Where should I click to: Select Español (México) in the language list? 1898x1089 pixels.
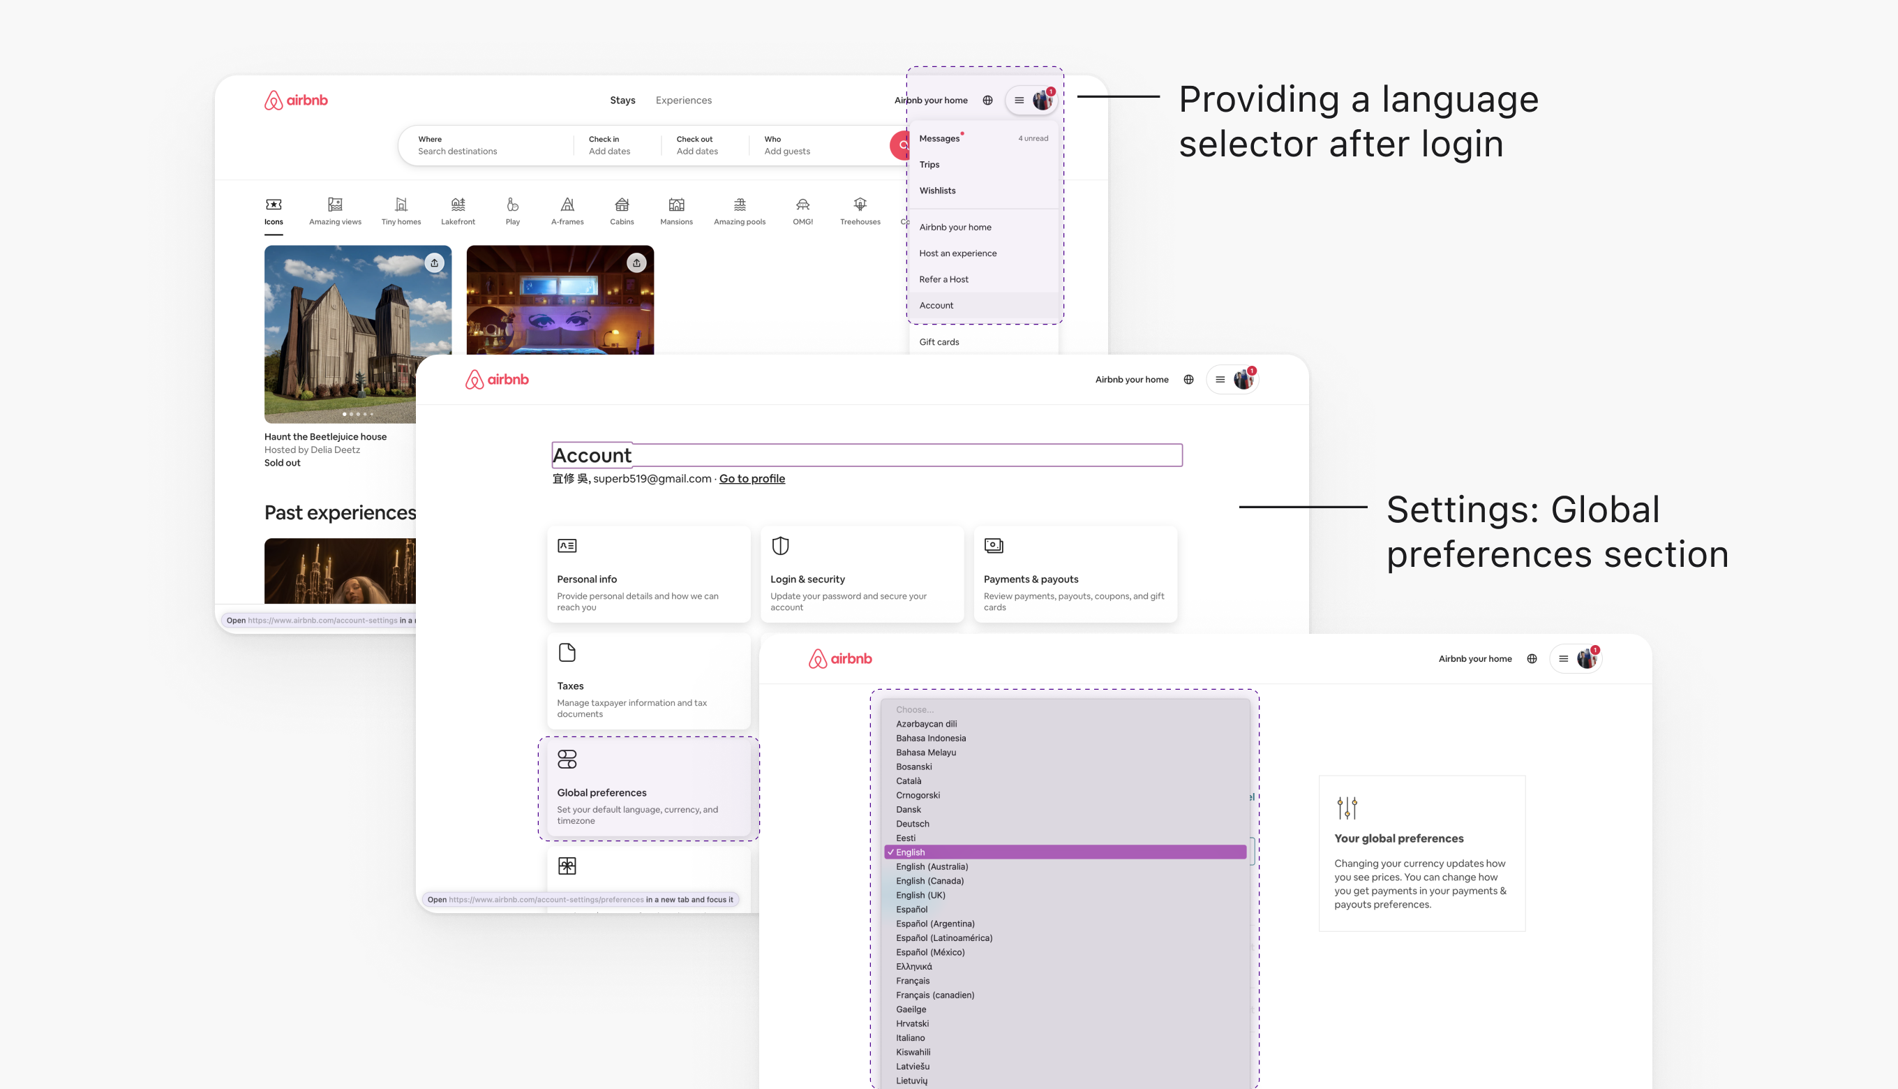1066,952
